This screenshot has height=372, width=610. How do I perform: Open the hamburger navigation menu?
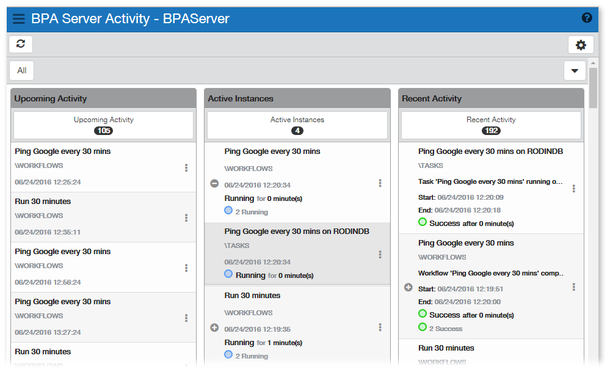[19, 19]
